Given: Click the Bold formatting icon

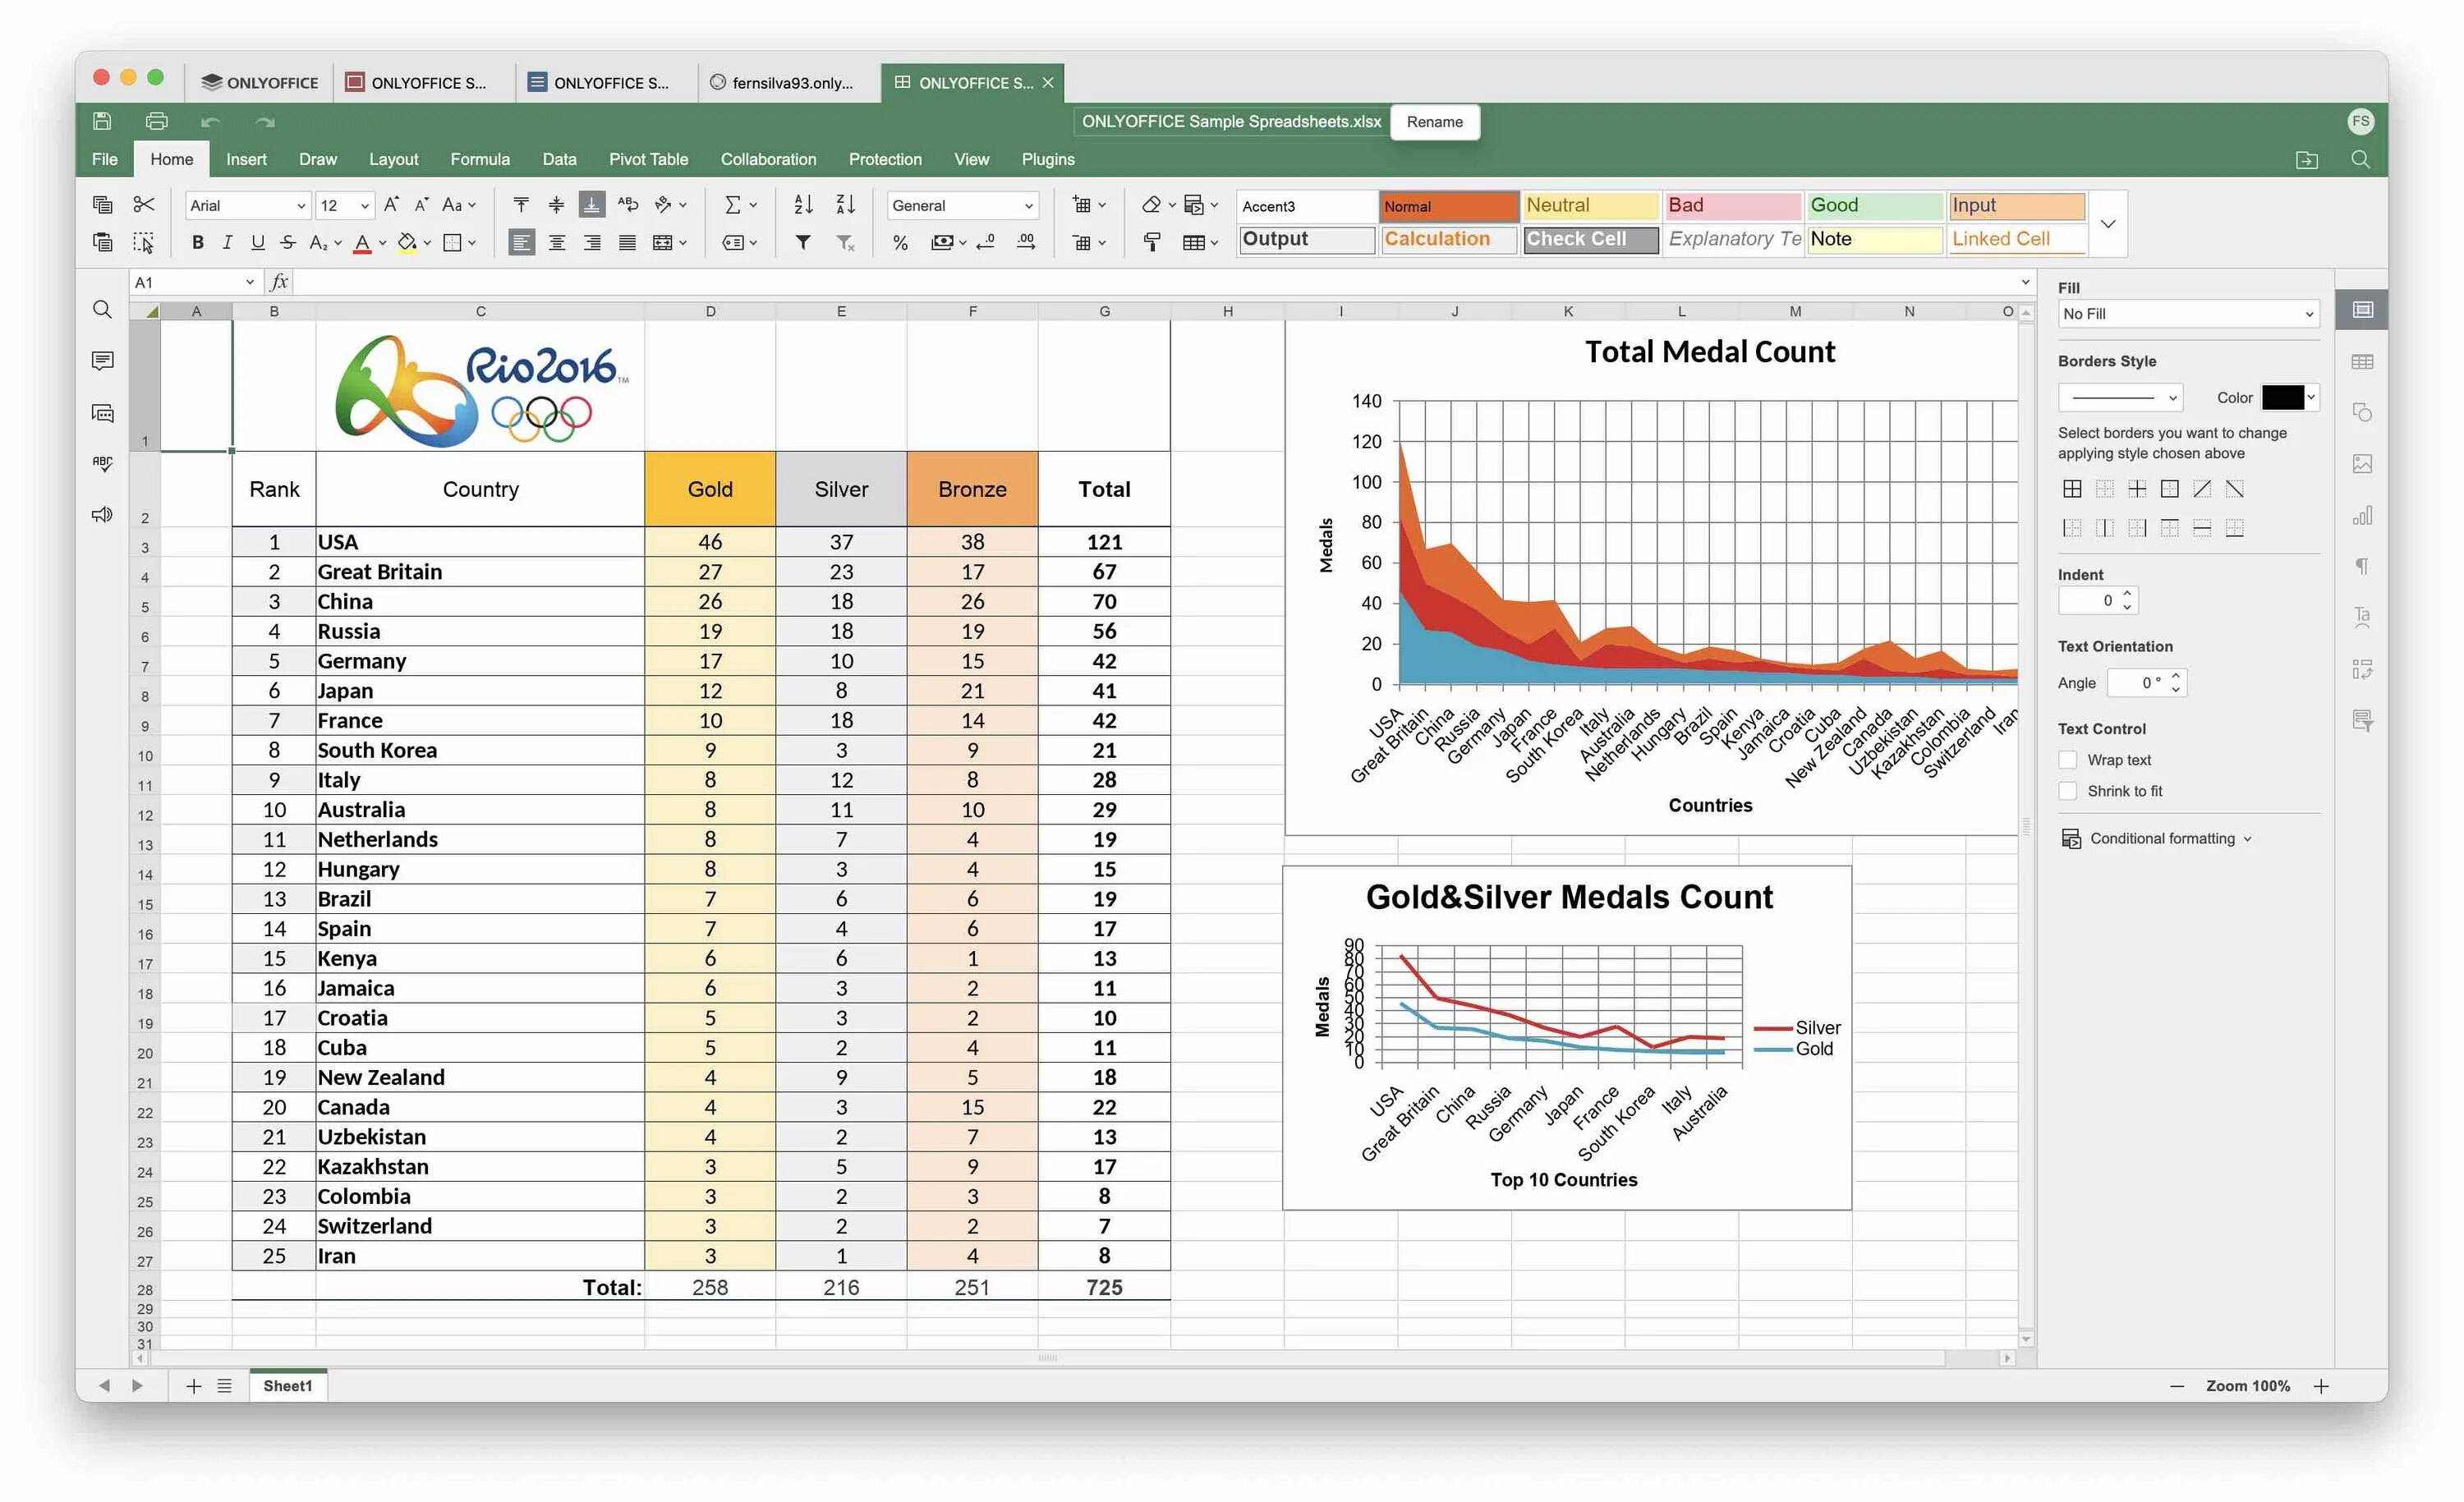Looking at the screenshot, I should [197, 242].
